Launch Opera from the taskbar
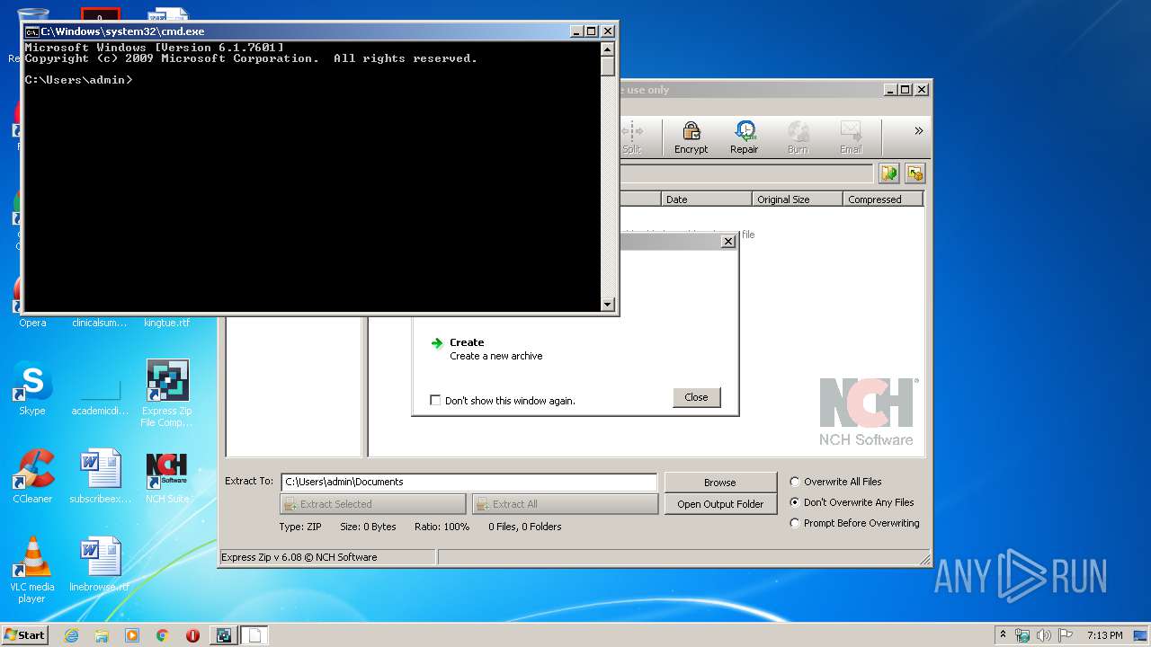Screen dimensions: 1151x647 (192, 635)
